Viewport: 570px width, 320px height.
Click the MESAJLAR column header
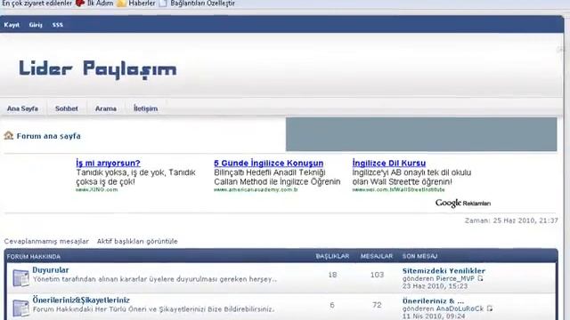[377, 256]
